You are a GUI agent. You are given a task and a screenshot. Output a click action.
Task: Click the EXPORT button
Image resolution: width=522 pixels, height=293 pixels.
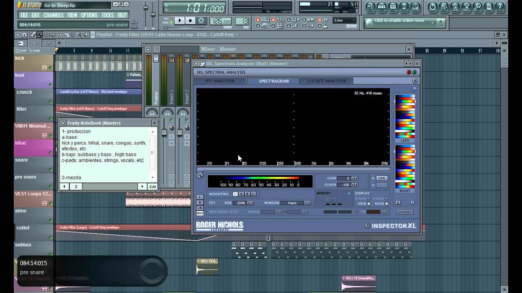[405, 212]
